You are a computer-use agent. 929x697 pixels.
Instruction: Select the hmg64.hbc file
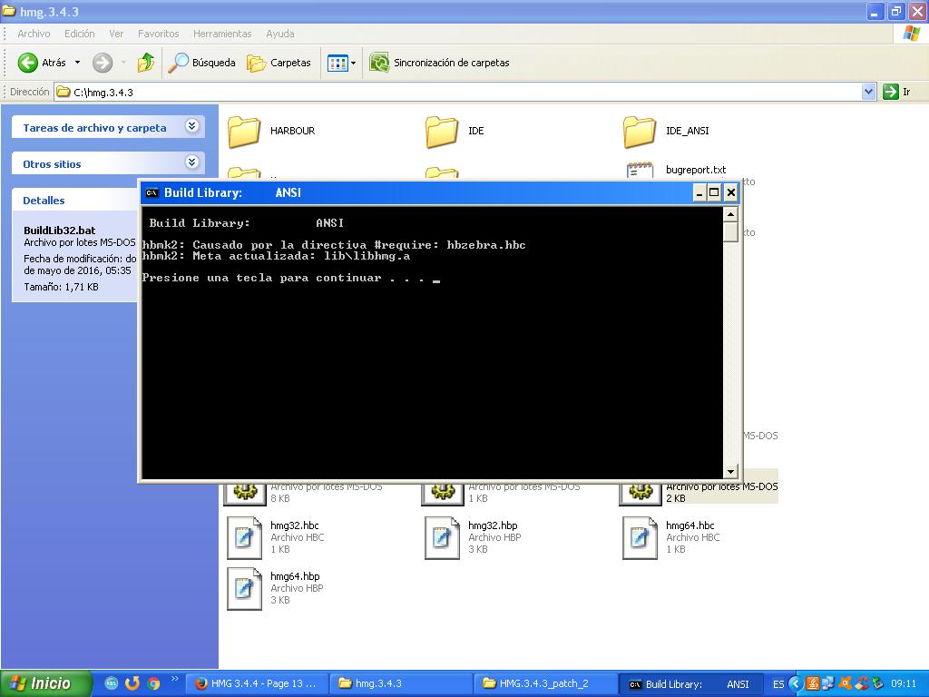point(672,537)
